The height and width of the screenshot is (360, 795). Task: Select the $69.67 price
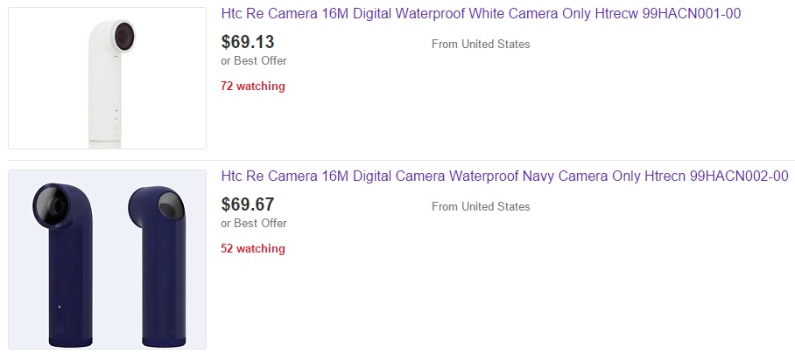click(248, 204)
